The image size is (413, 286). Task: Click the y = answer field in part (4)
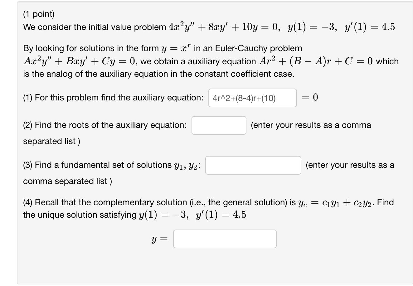(225, 239)
